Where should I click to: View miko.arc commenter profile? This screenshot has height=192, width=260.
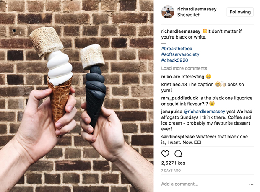171,77
